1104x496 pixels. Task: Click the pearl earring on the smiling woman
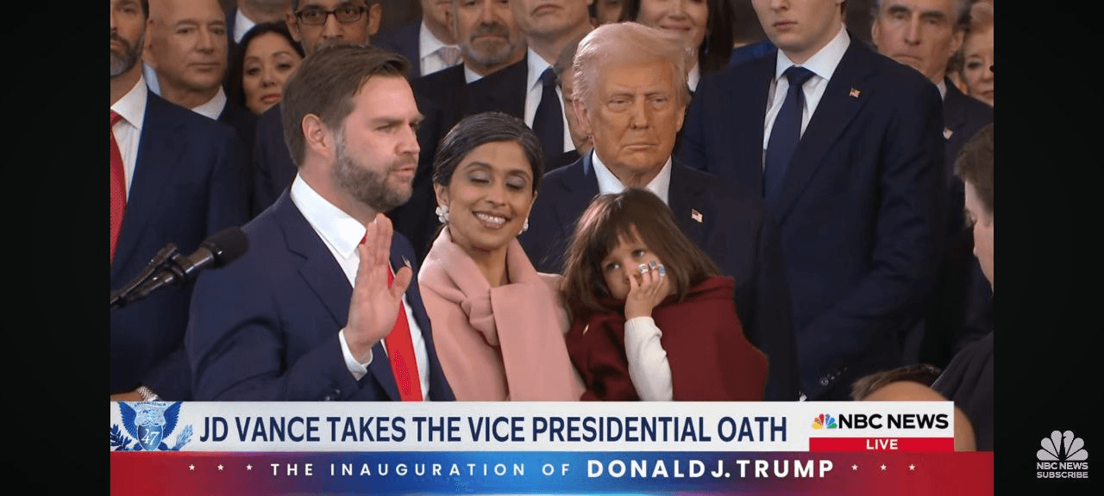pyautogui.click(x=442, y=214)
